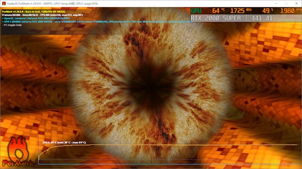Image resolution: width=302 pixels, height=169 pixels.
Task: Click the 1725 MHz clock readout
Action: 241,11
